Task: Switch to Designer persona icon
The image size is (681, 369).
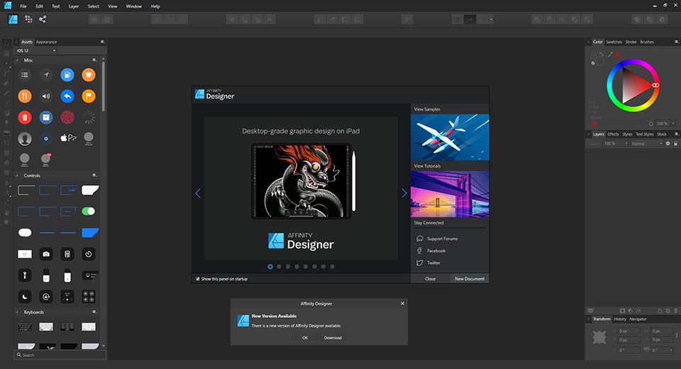Action: pyautogui.click(x=13, y=19)
